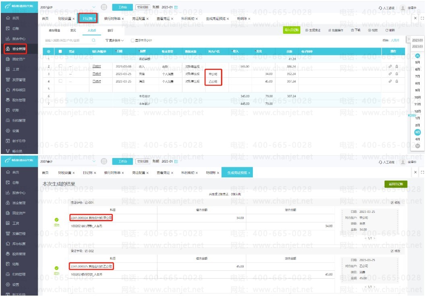The width and height of the screenshot is (428, 298).
Task: Expand the 2007会计 dropdown in the 日记账 window
Action: [94, 7]
